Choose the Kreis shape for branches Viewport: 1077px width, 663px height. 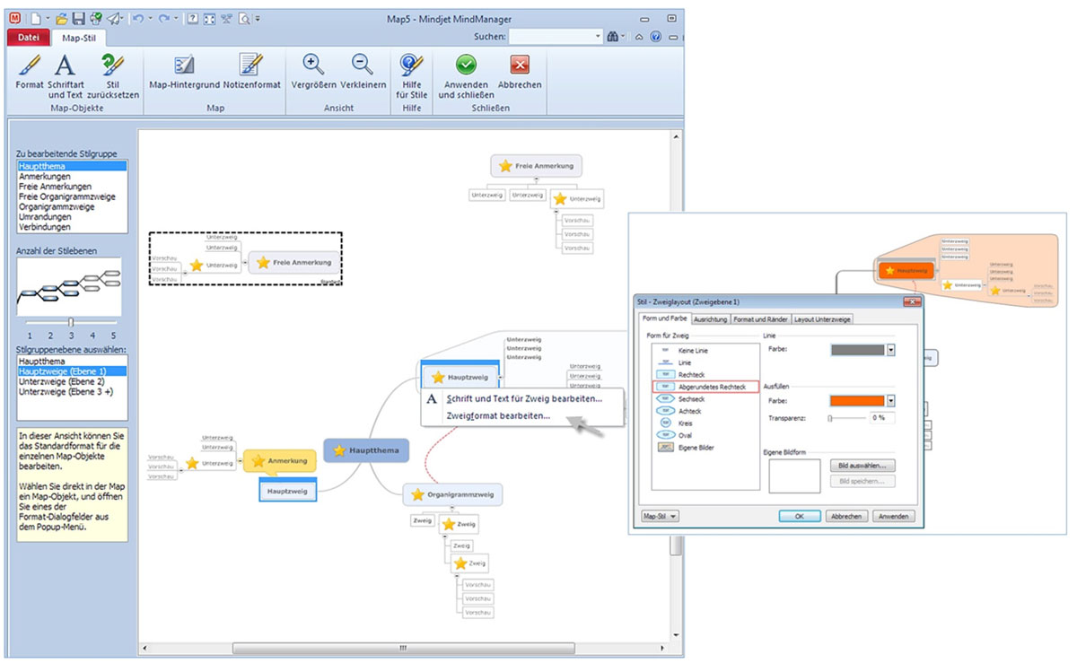[684, 423]
